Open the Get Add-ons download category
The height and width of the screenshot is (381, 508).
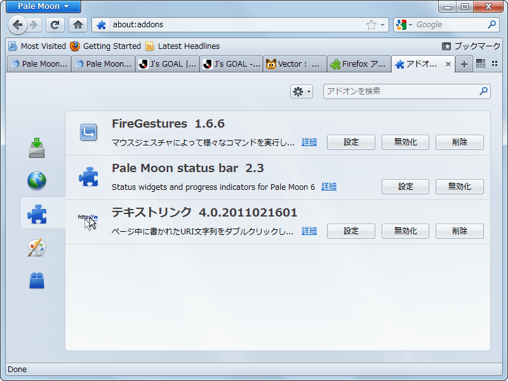pyautogui.click(x=37, y=148)
